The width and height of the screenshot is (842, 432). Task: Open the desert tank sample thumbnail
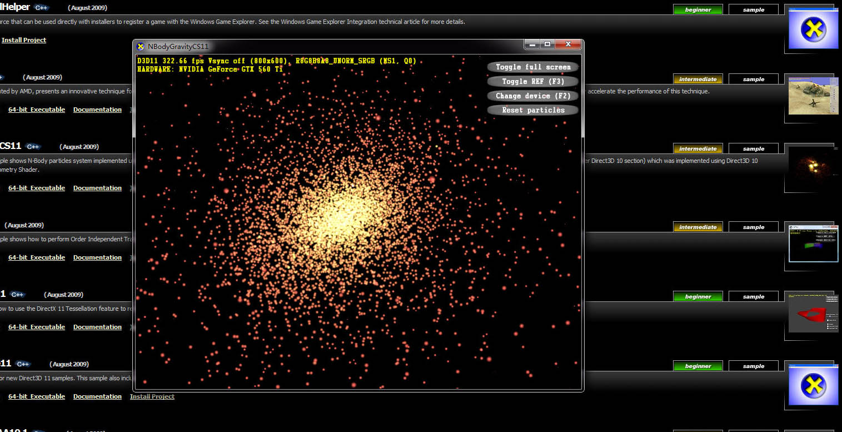(x=813, y=96)
